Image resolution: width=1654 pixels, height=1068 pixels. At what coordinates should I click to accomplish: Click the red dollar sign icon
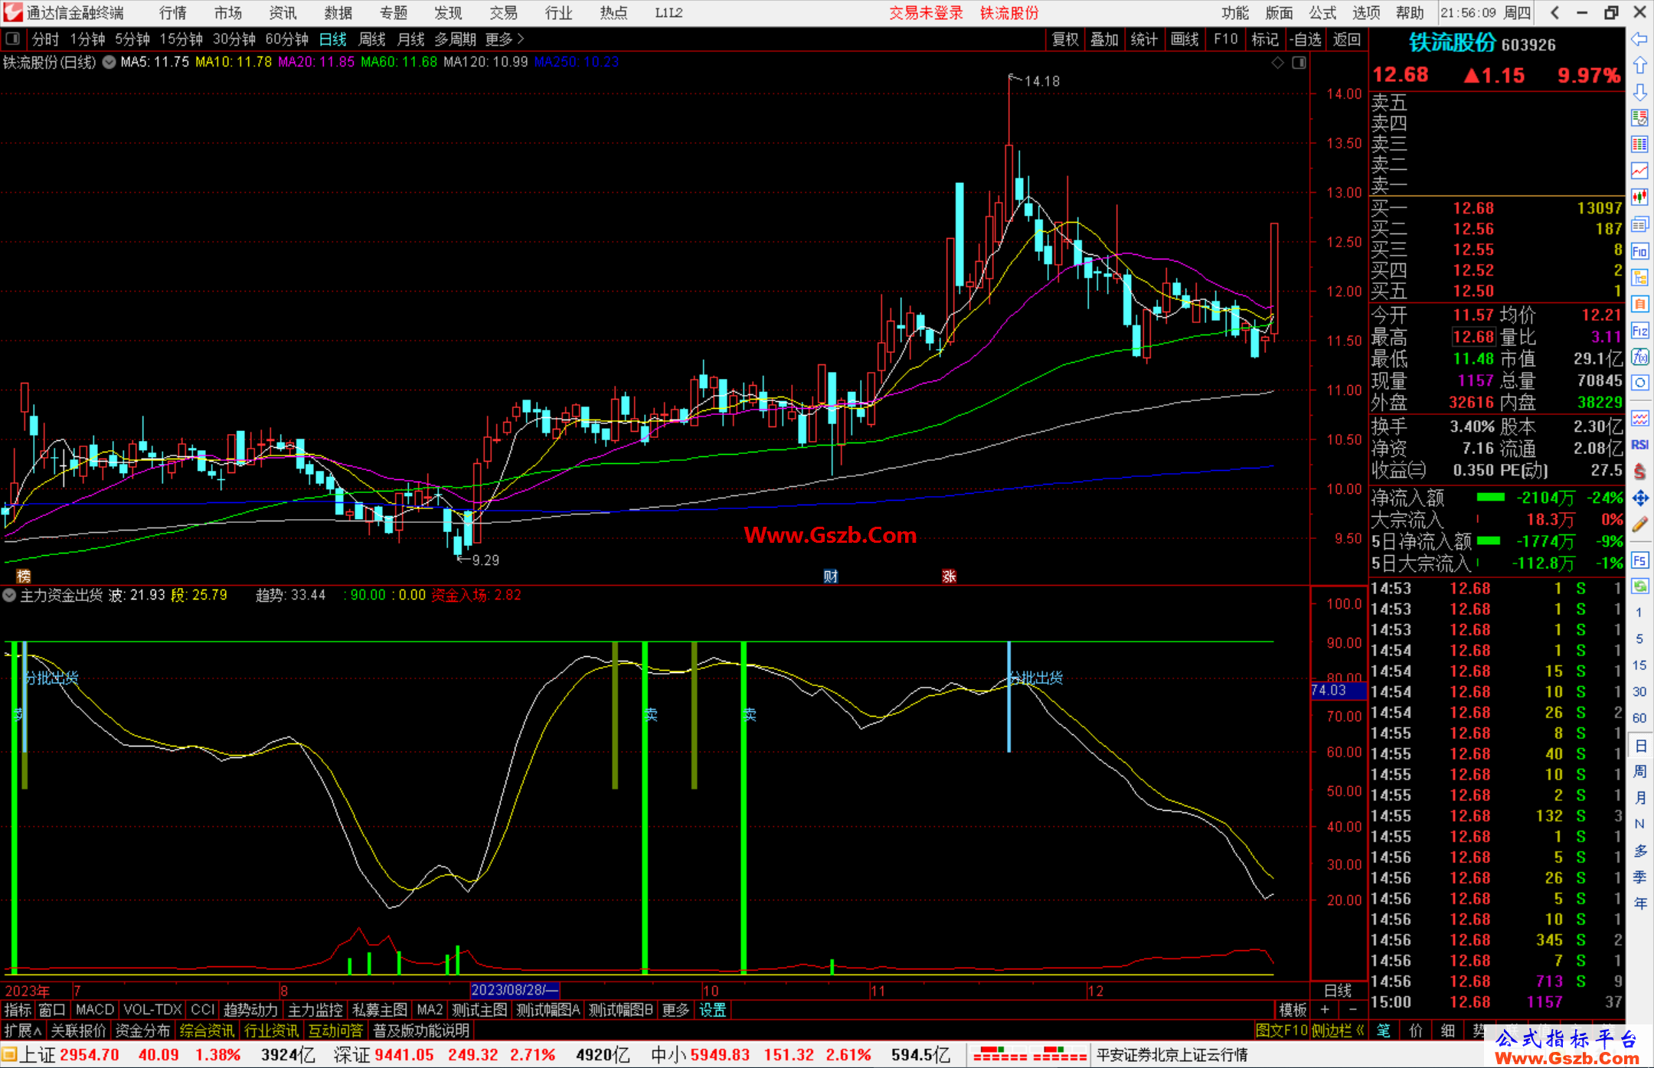[1639, 472]
